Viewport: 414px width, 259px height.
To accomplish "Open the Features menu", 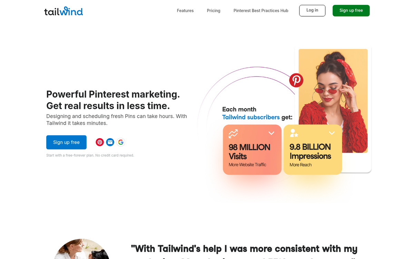I will [x=185, y=11].
